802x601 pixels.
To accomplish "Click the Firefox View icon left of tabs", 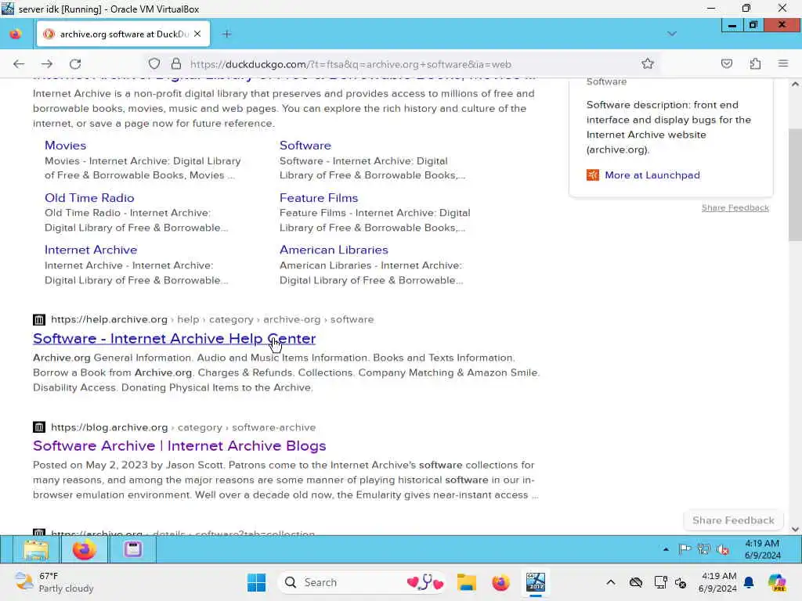I will (x=16, y=34).
